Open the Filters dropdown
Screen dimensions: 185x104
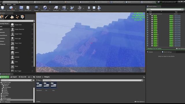point(39,80)
